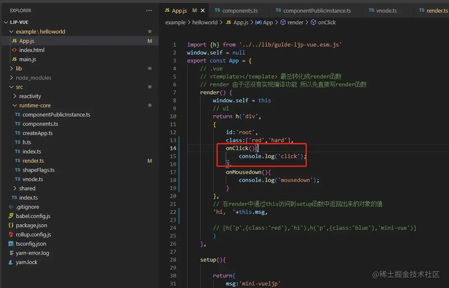Click the Rollup icon beside rollup.config.js
The width and height of the screenshot is (449, 288).
11,234
